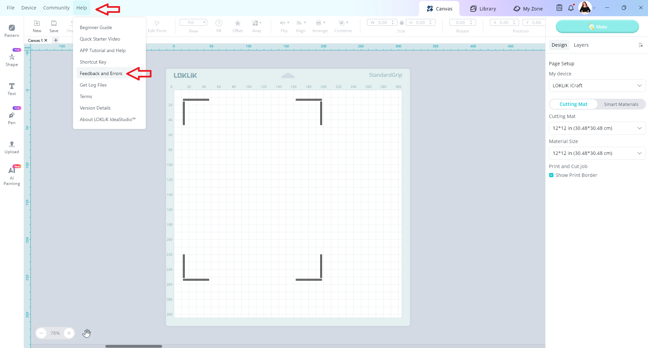
Task: Switch to the Layers tab
Action: 581,45
